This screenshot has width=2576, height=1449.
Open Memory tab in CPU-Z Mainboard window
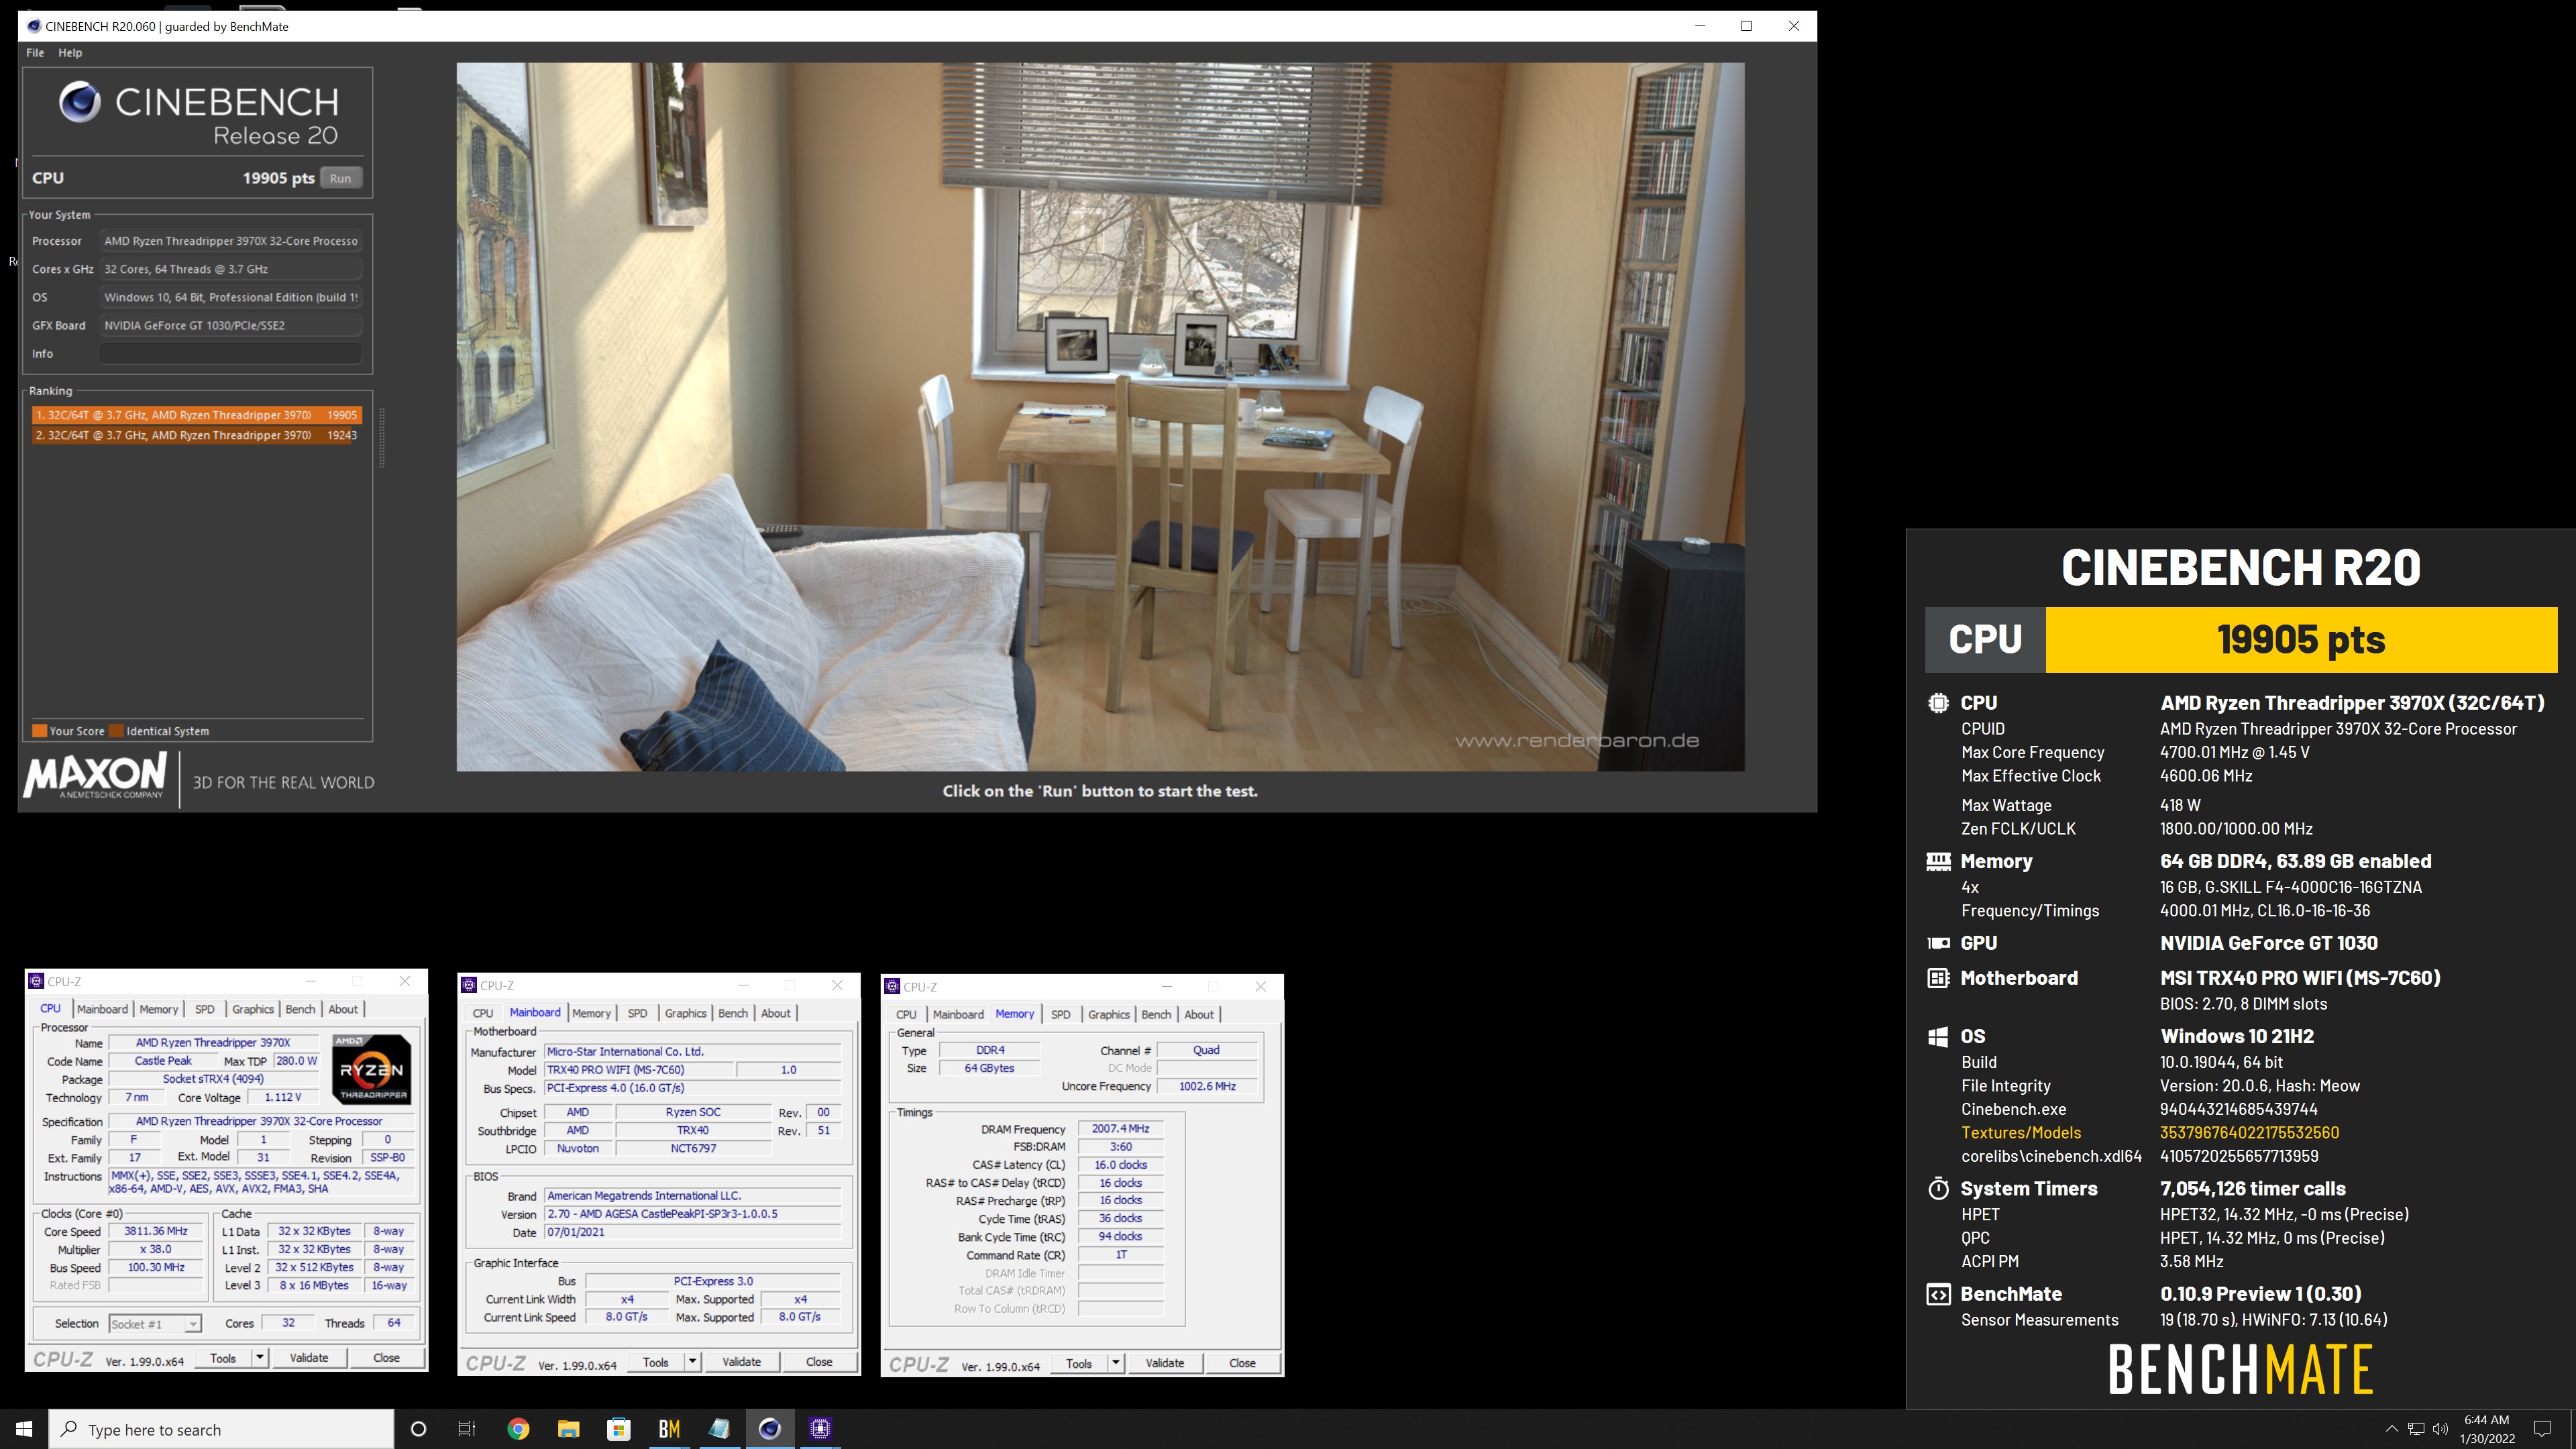click(591, 1013)
